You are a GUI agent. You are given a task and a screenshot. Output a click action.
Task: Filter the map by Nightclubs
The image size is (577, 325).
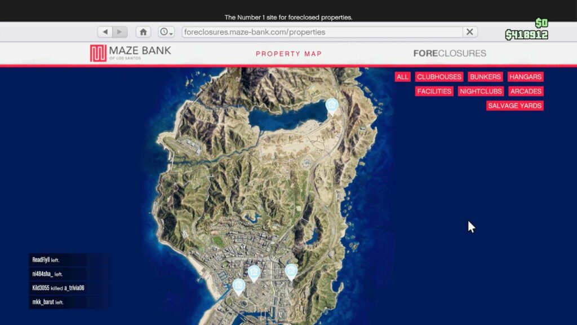click(x=481, y=91)
